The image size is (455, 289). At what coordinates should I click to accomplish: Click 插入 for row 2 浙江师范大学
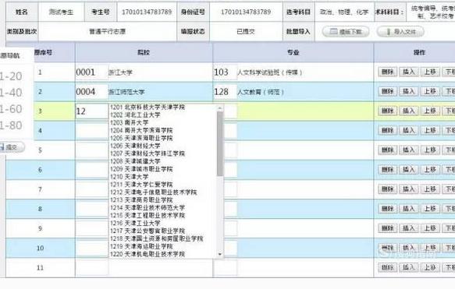(409, 91)
